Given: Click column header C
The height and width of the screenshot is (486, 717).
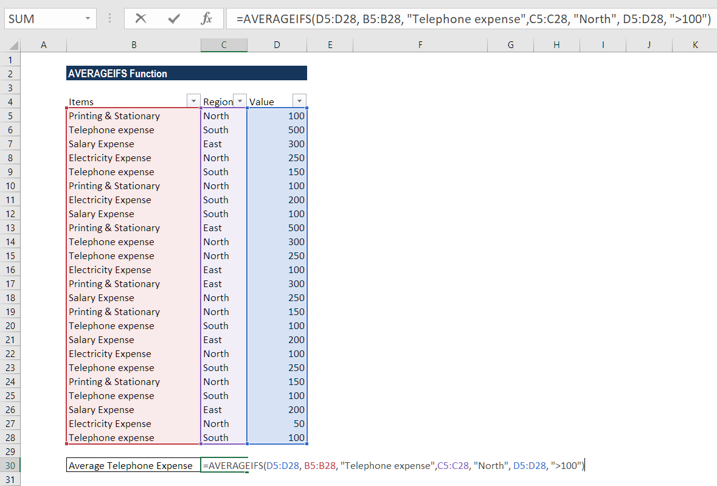Looking at the screenshot, I should click(224, 44).
